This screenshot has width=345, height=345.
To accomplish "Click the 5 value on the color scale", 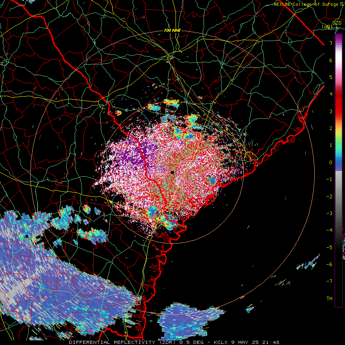I will pos(331,77).
